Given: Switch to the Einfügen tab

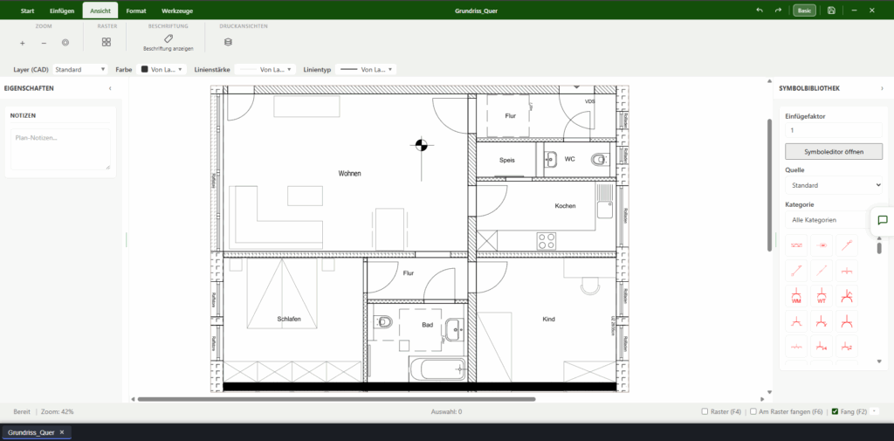Looking at the screenshot, I should (x=62, y=10).
